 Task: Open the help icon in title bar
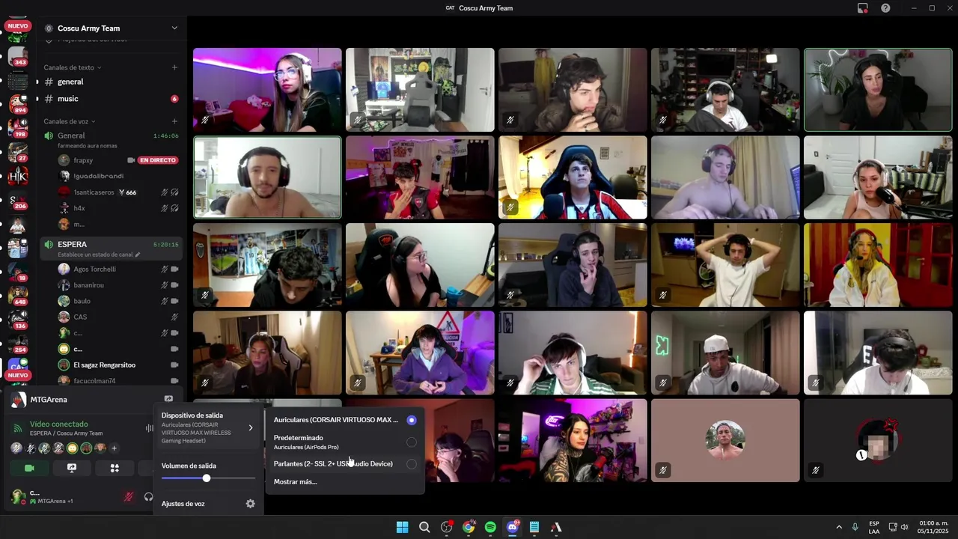[x=886, y=8]
